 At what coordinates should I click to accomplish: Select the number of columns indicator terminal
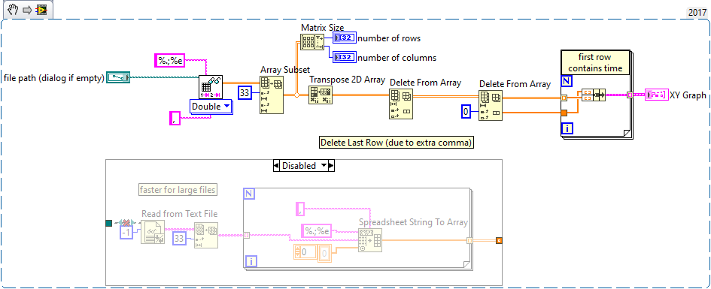click(x=345, y=57)
